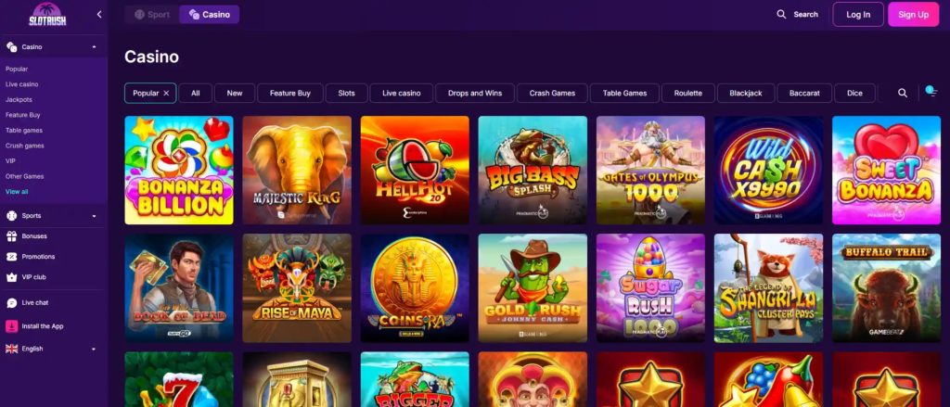Select the Feature Buy category tab
Image resolution: width=950 pixels, height=407 pixels.
(x=290, y=94)
